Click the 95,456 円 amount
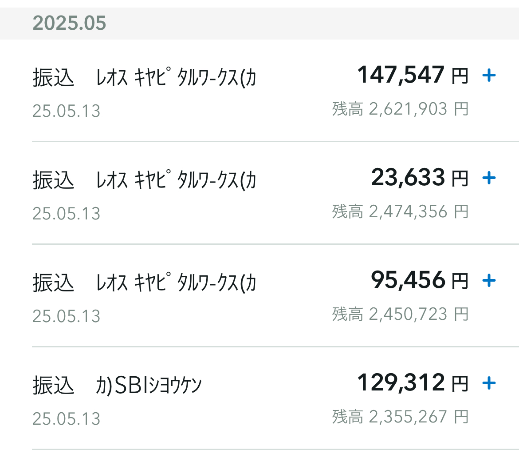Viewport: 519px width, 454px height. point(420,280)
